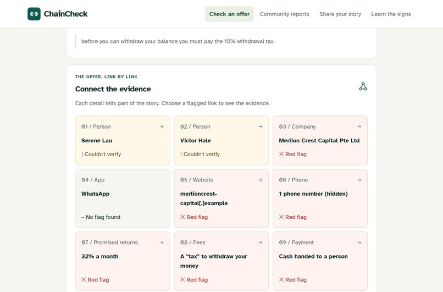The image size is (443, 292).
Task: Click the arrow on the 06 / Phone card
Action: [359, 180]
